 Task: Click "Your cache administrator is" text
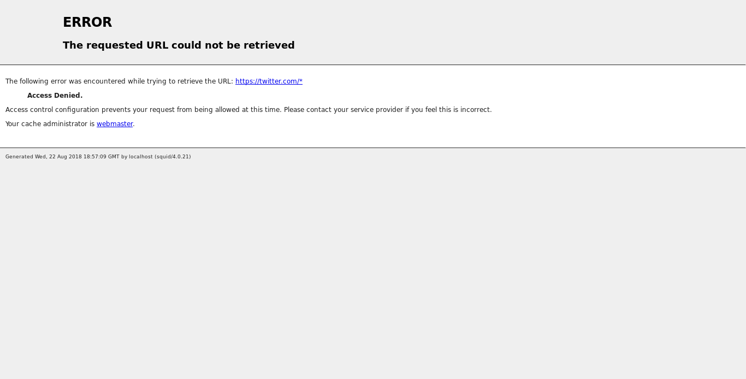50,124
